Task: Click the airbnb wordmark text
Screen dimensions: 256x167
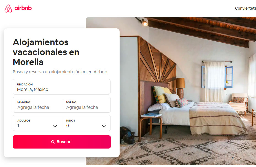Action: click(23, 8)
